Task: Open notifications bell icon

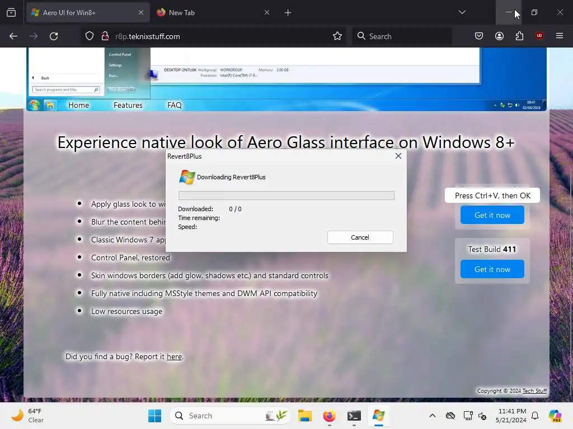Action: click(535, 416)
